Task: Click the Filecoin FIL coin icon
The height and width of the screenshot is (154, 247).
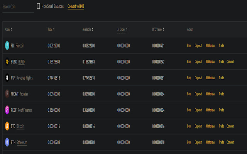Action: click(x=7, y=45)
